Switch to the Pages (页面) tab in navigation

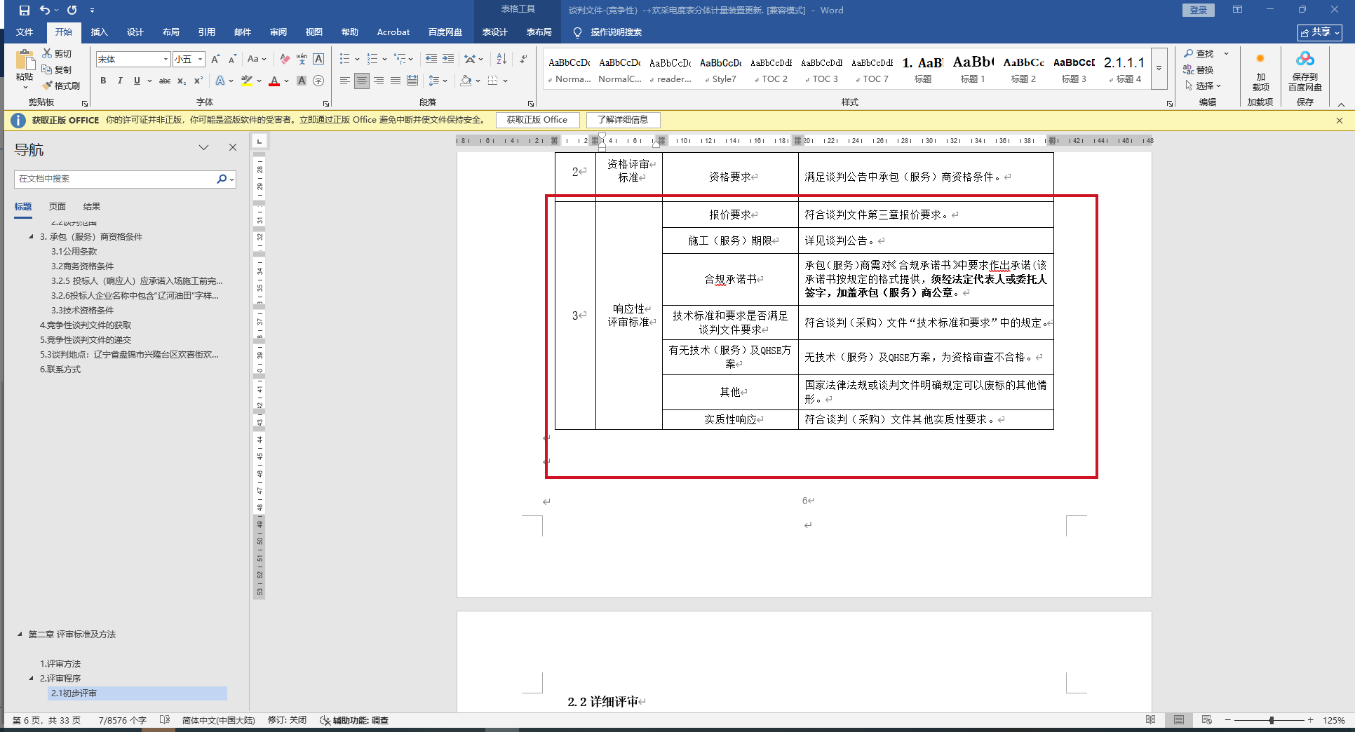pyautogui.click(x=58, y=207)
